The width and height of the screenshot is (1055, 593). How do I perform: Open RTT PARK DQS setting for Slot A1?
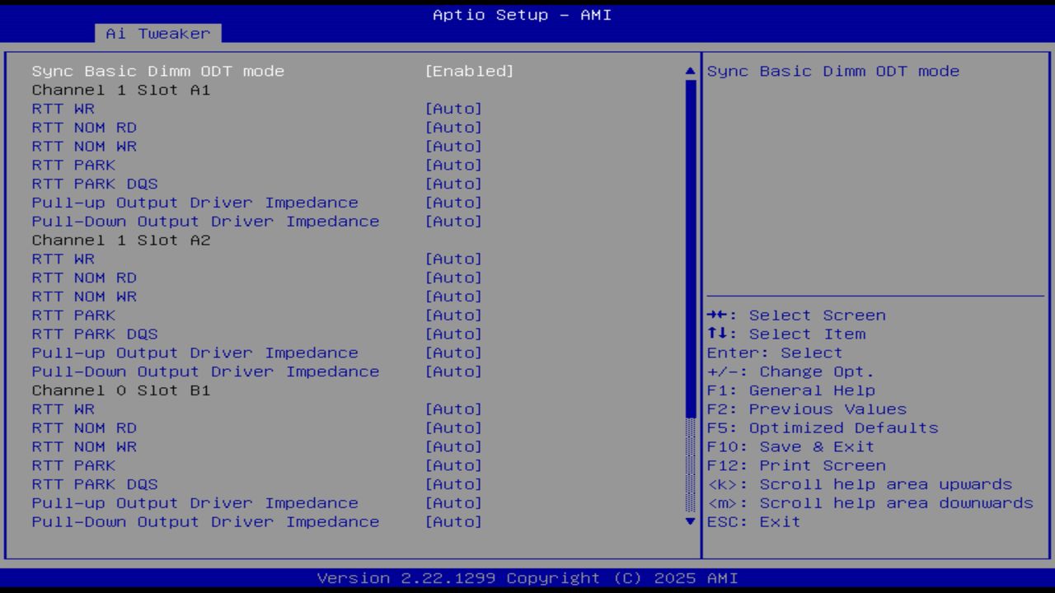94,184
